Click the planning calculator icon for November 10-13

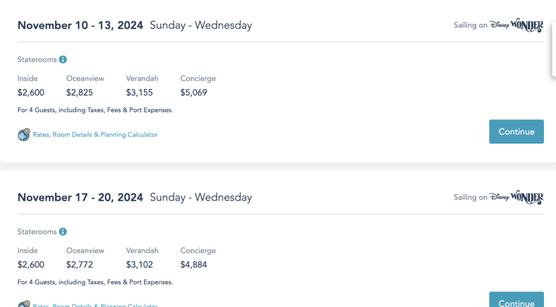pyautogui.click(x=23, y=135)
